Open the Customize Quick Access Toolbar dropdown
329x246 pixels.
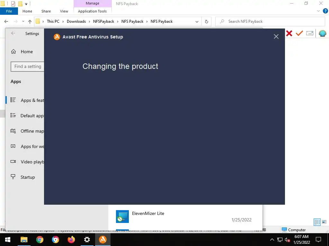26,4
